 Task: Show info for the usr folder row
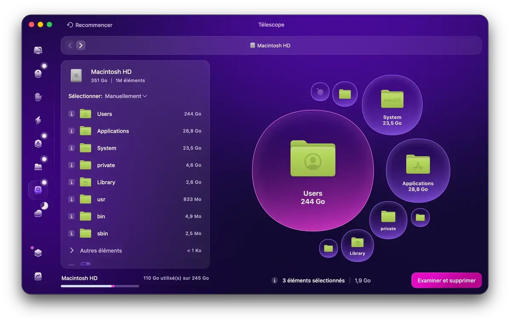coord(71,199)
